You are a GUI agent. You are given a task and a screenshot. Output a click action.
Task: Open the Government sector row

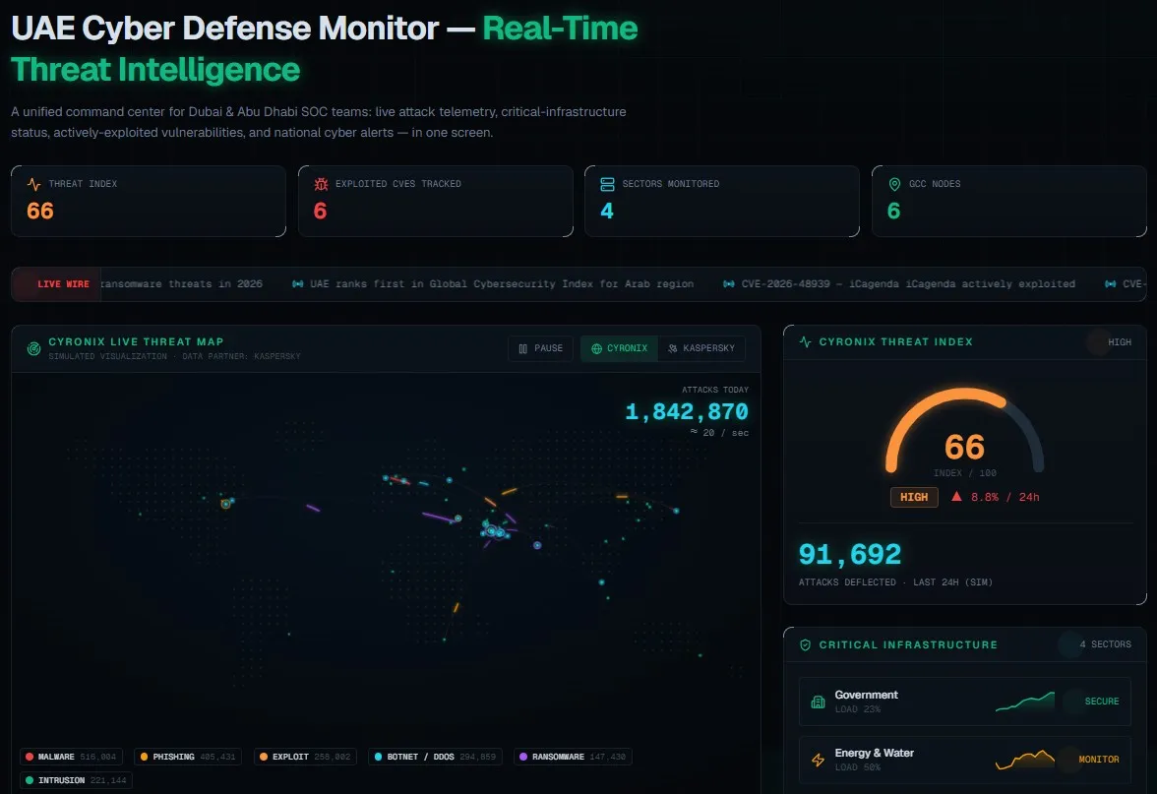965,701
